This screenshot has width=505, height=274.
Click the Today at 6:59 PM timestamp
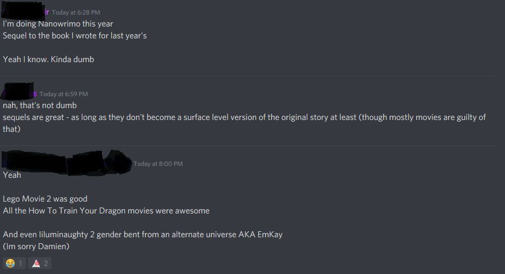63,94
